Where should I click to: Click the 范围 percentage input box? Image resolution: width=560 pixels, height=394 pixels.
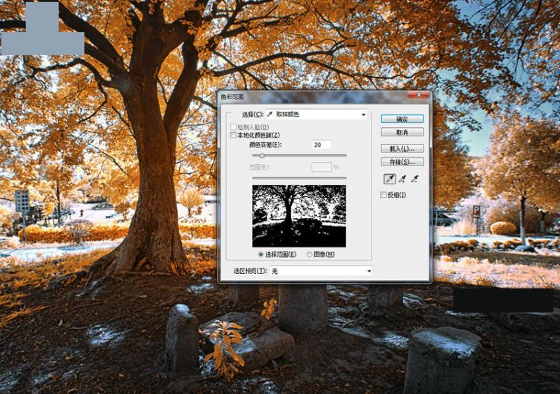coord(321,167)
